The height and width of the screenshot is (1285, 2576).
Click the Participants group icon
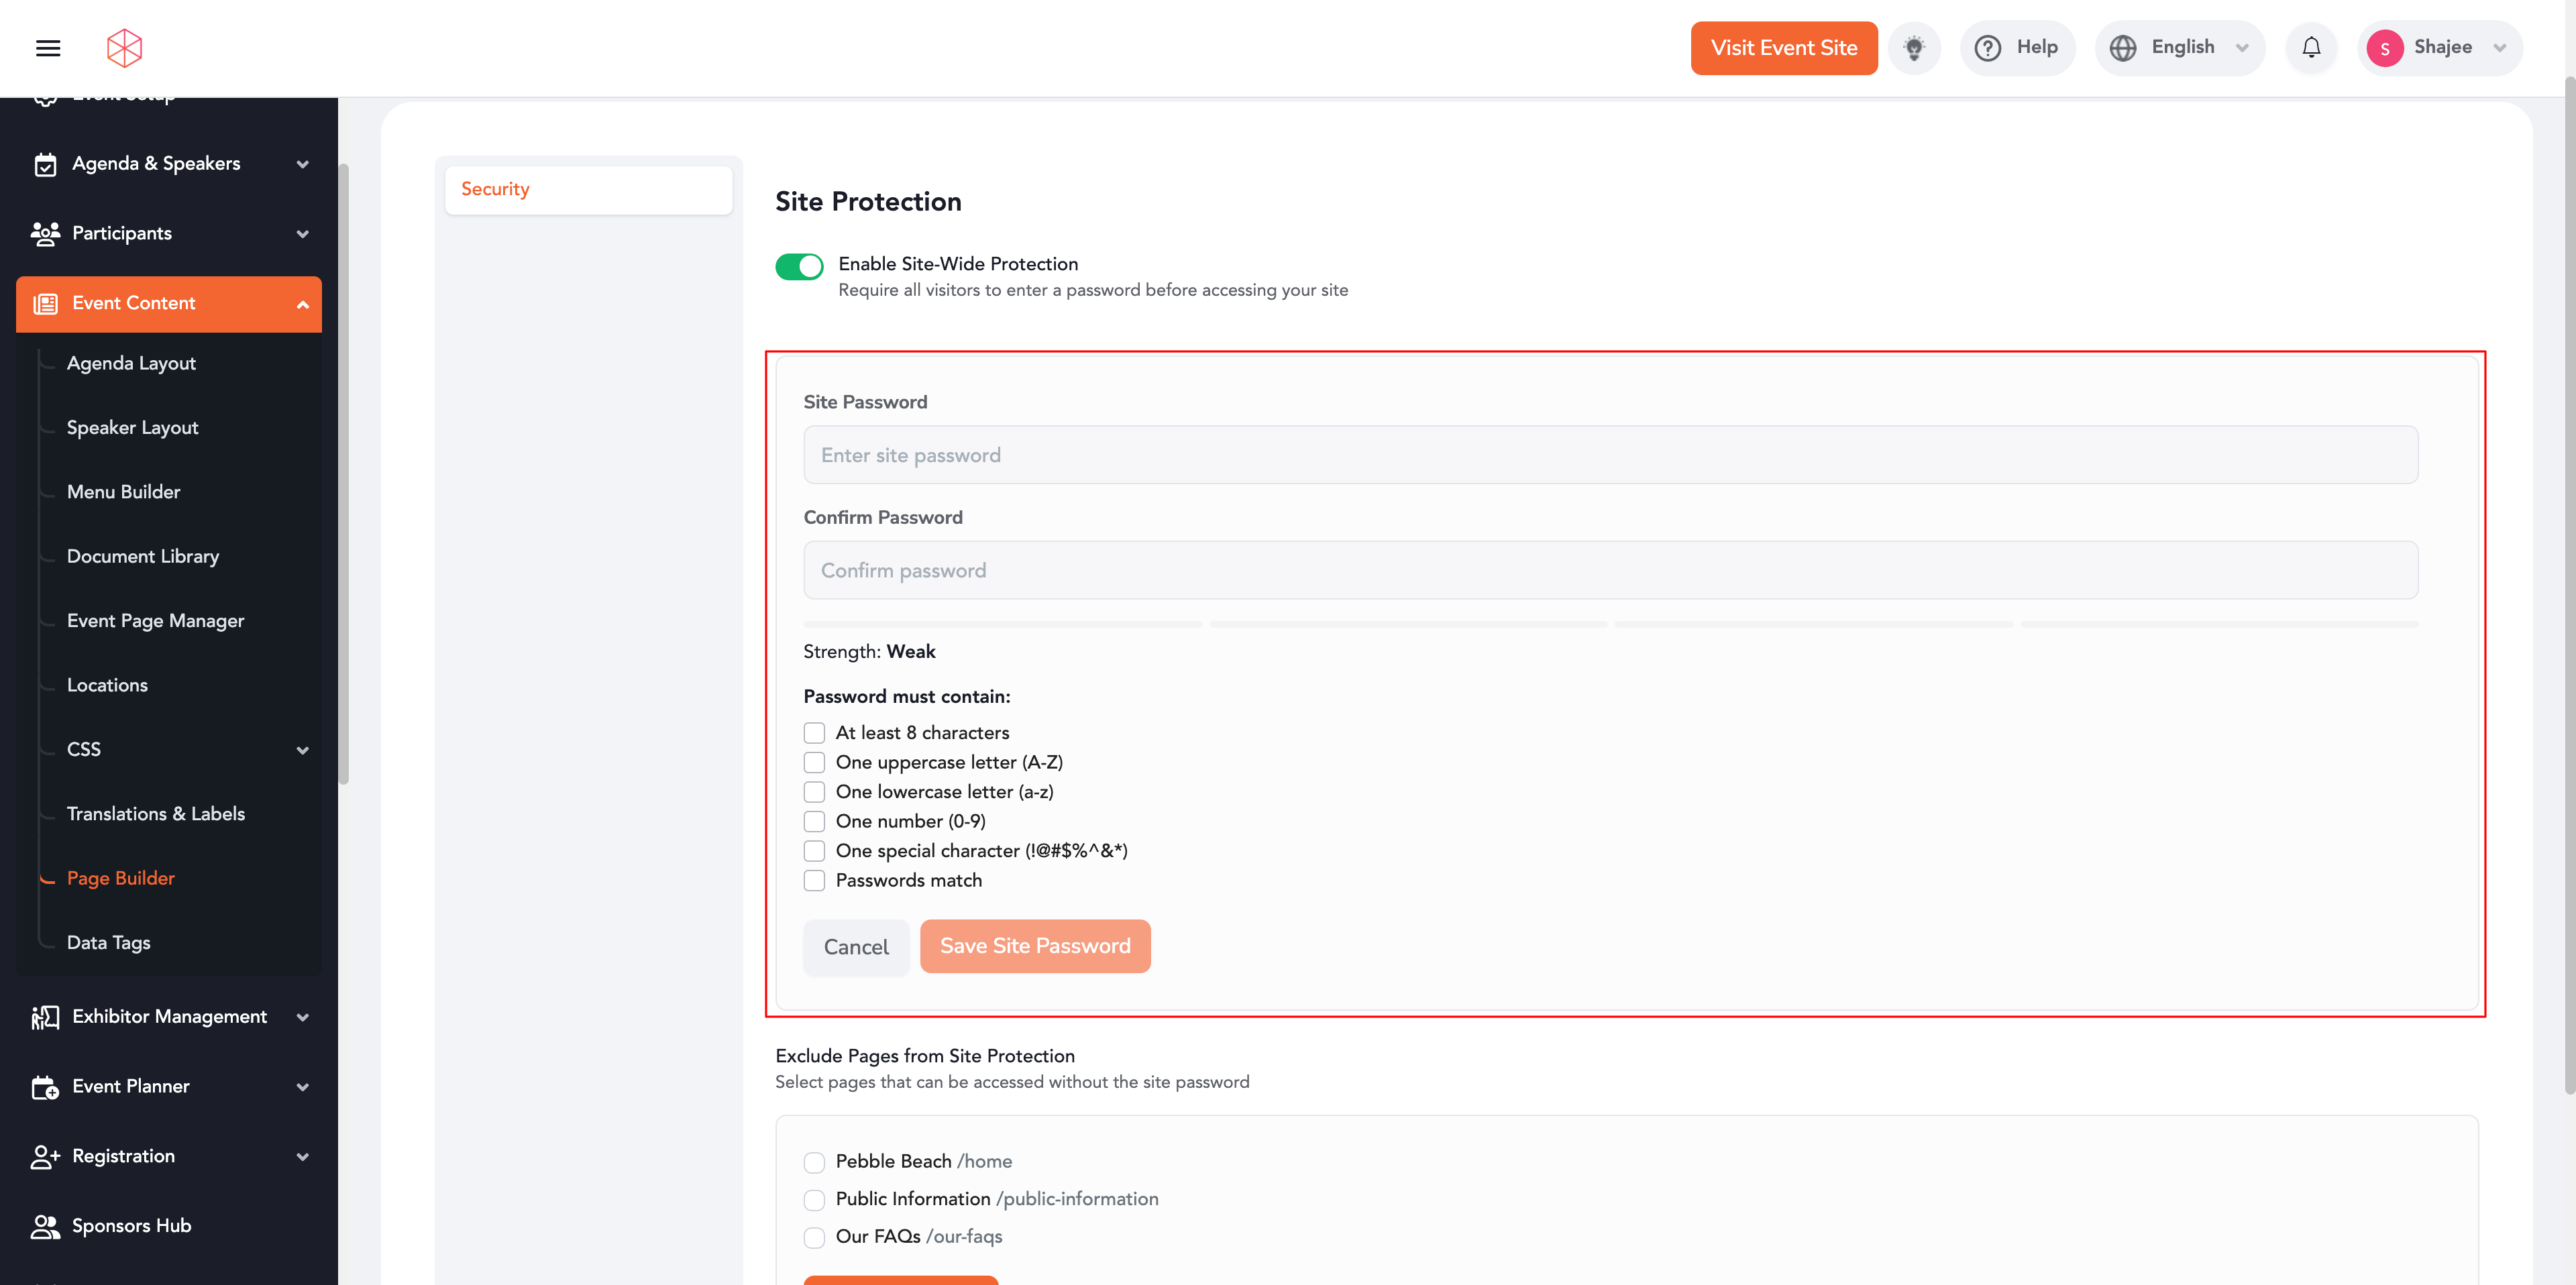(45, 233)
